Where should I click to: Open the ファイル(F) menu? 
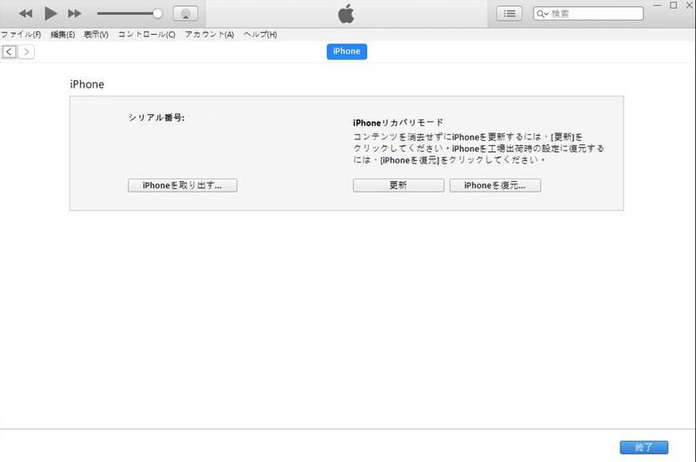(x=21, y=35)
